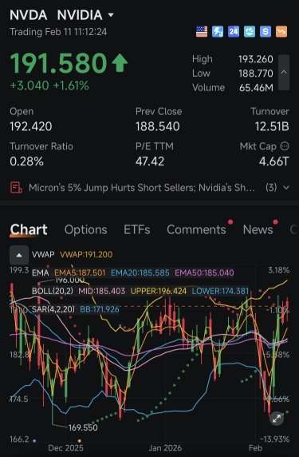Open the News tab

258,229
